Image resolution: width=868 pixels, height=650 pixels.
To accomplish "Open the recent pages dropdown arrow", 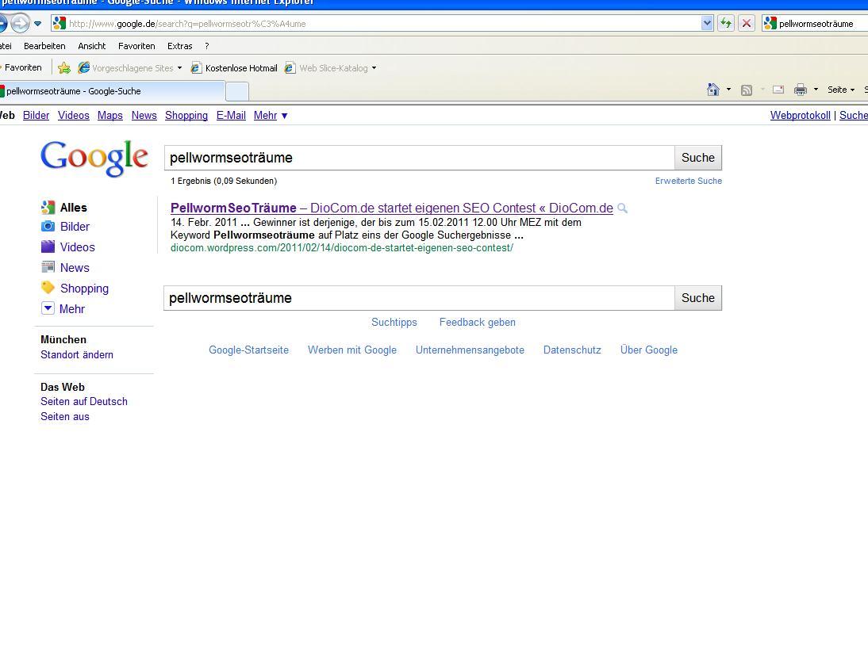I will 37,24.
